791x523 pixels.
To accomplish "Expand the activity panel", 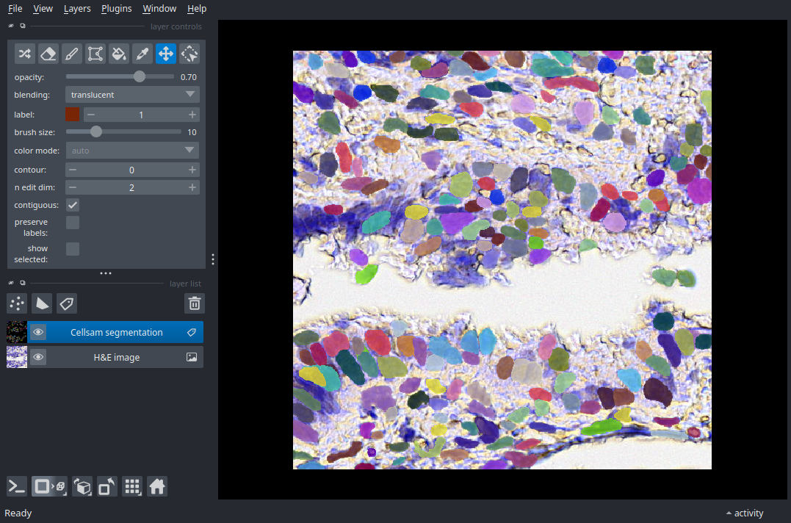I will coord(745,513).
